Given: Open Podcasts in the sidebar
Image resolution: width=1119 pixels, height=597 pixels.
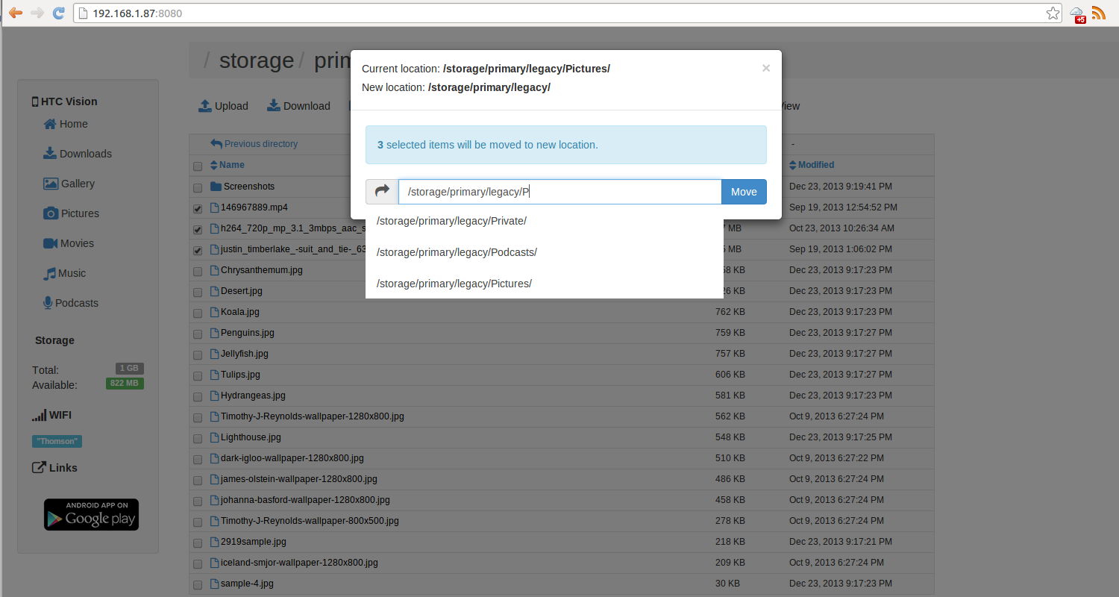Looking at the screenshot, I should (71, 303).
